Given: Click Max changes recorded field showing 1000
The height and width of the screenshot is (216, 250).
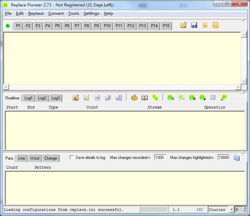Looking at the screenshot, I should [160, 158].
